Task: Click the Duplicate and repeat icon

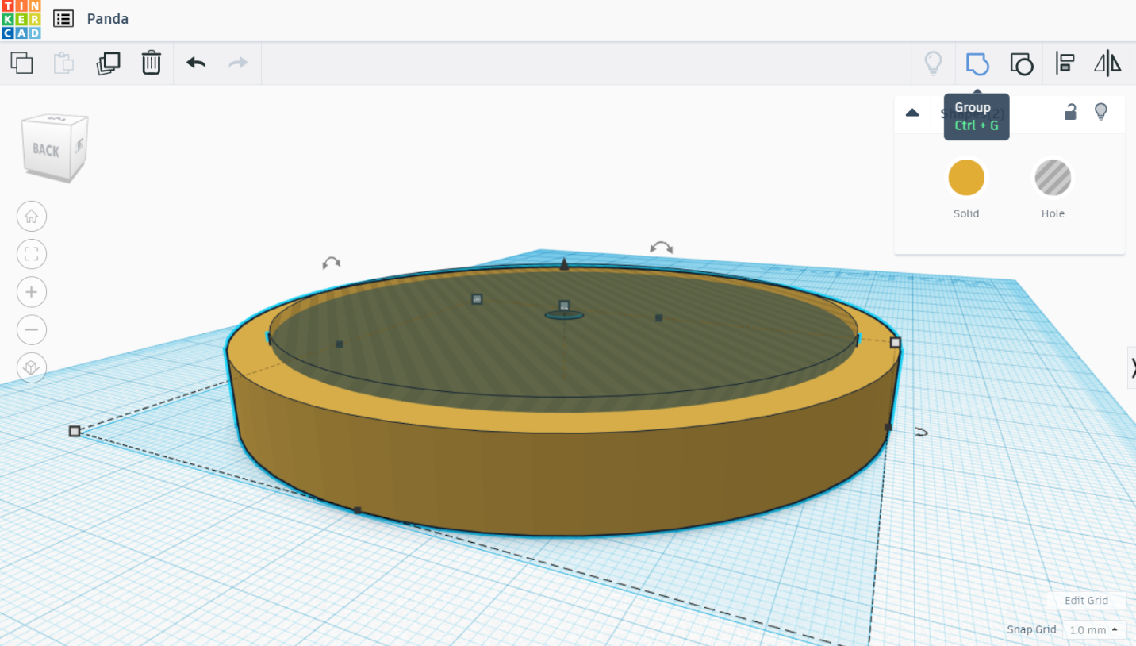Action: [108, 63]
